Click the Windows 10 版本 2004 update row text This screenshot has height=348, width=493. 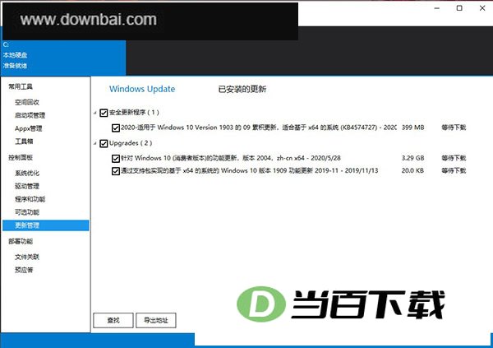231,158
